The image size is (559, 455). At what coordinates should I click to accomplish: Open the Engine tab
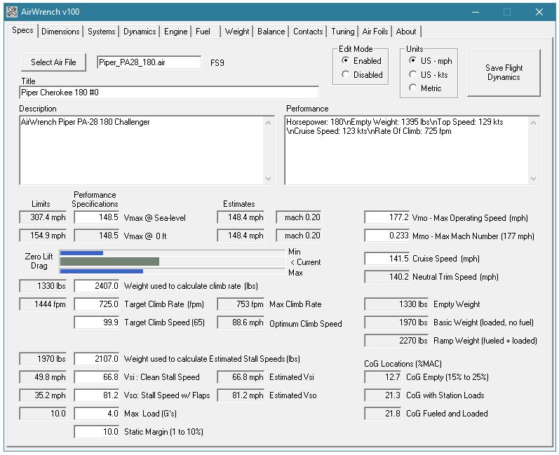(175, 32)
